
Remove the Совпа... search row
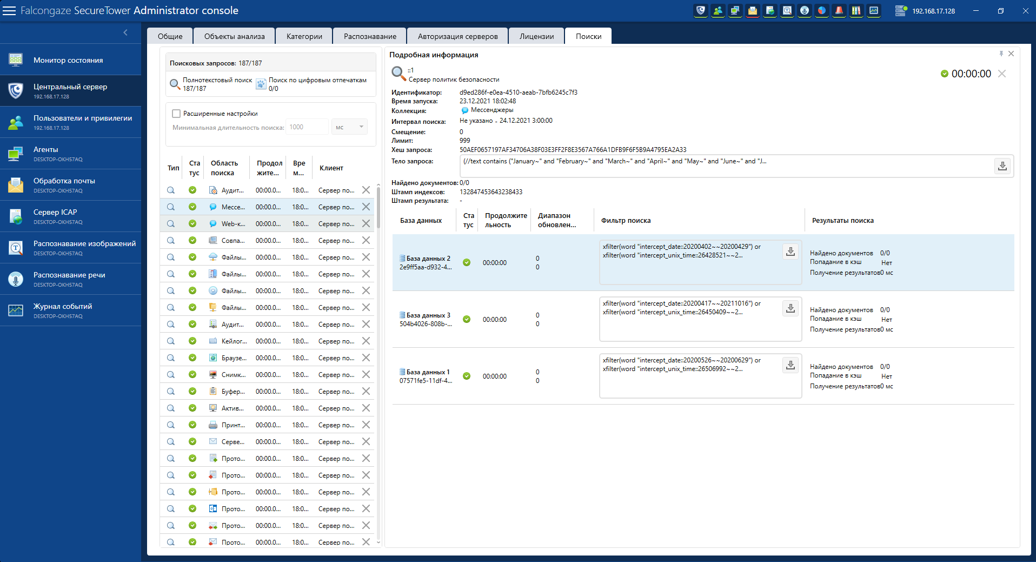(x=366, y=240)
